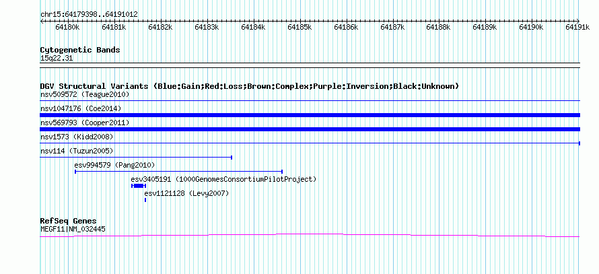
Task: Click the 64185k ruler tick label
Action: (299, 27)
